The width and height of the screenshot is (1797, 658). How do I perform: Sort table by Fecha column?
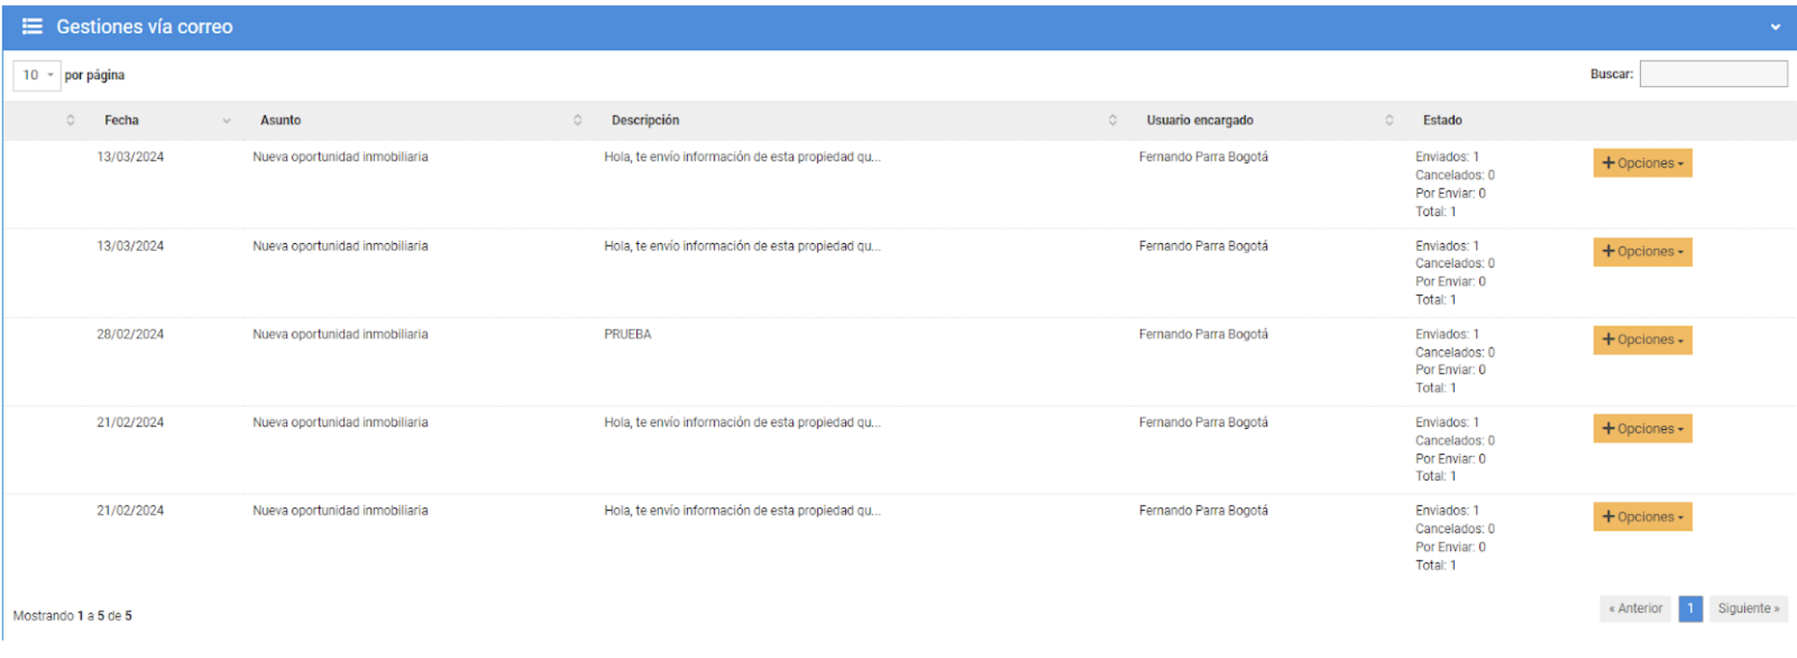point(122,120)
